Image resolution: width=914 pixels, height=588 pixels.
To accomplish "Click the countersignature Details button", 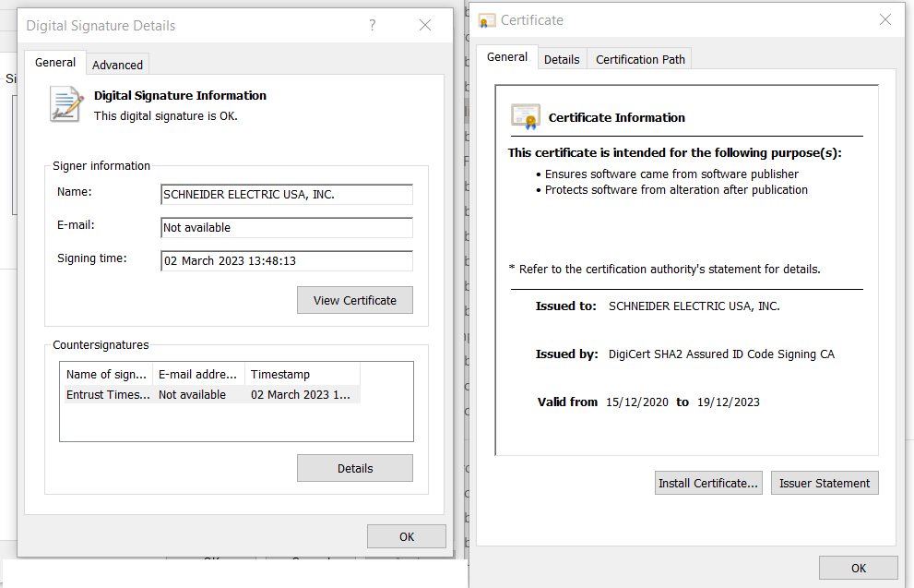I will 354,468.
